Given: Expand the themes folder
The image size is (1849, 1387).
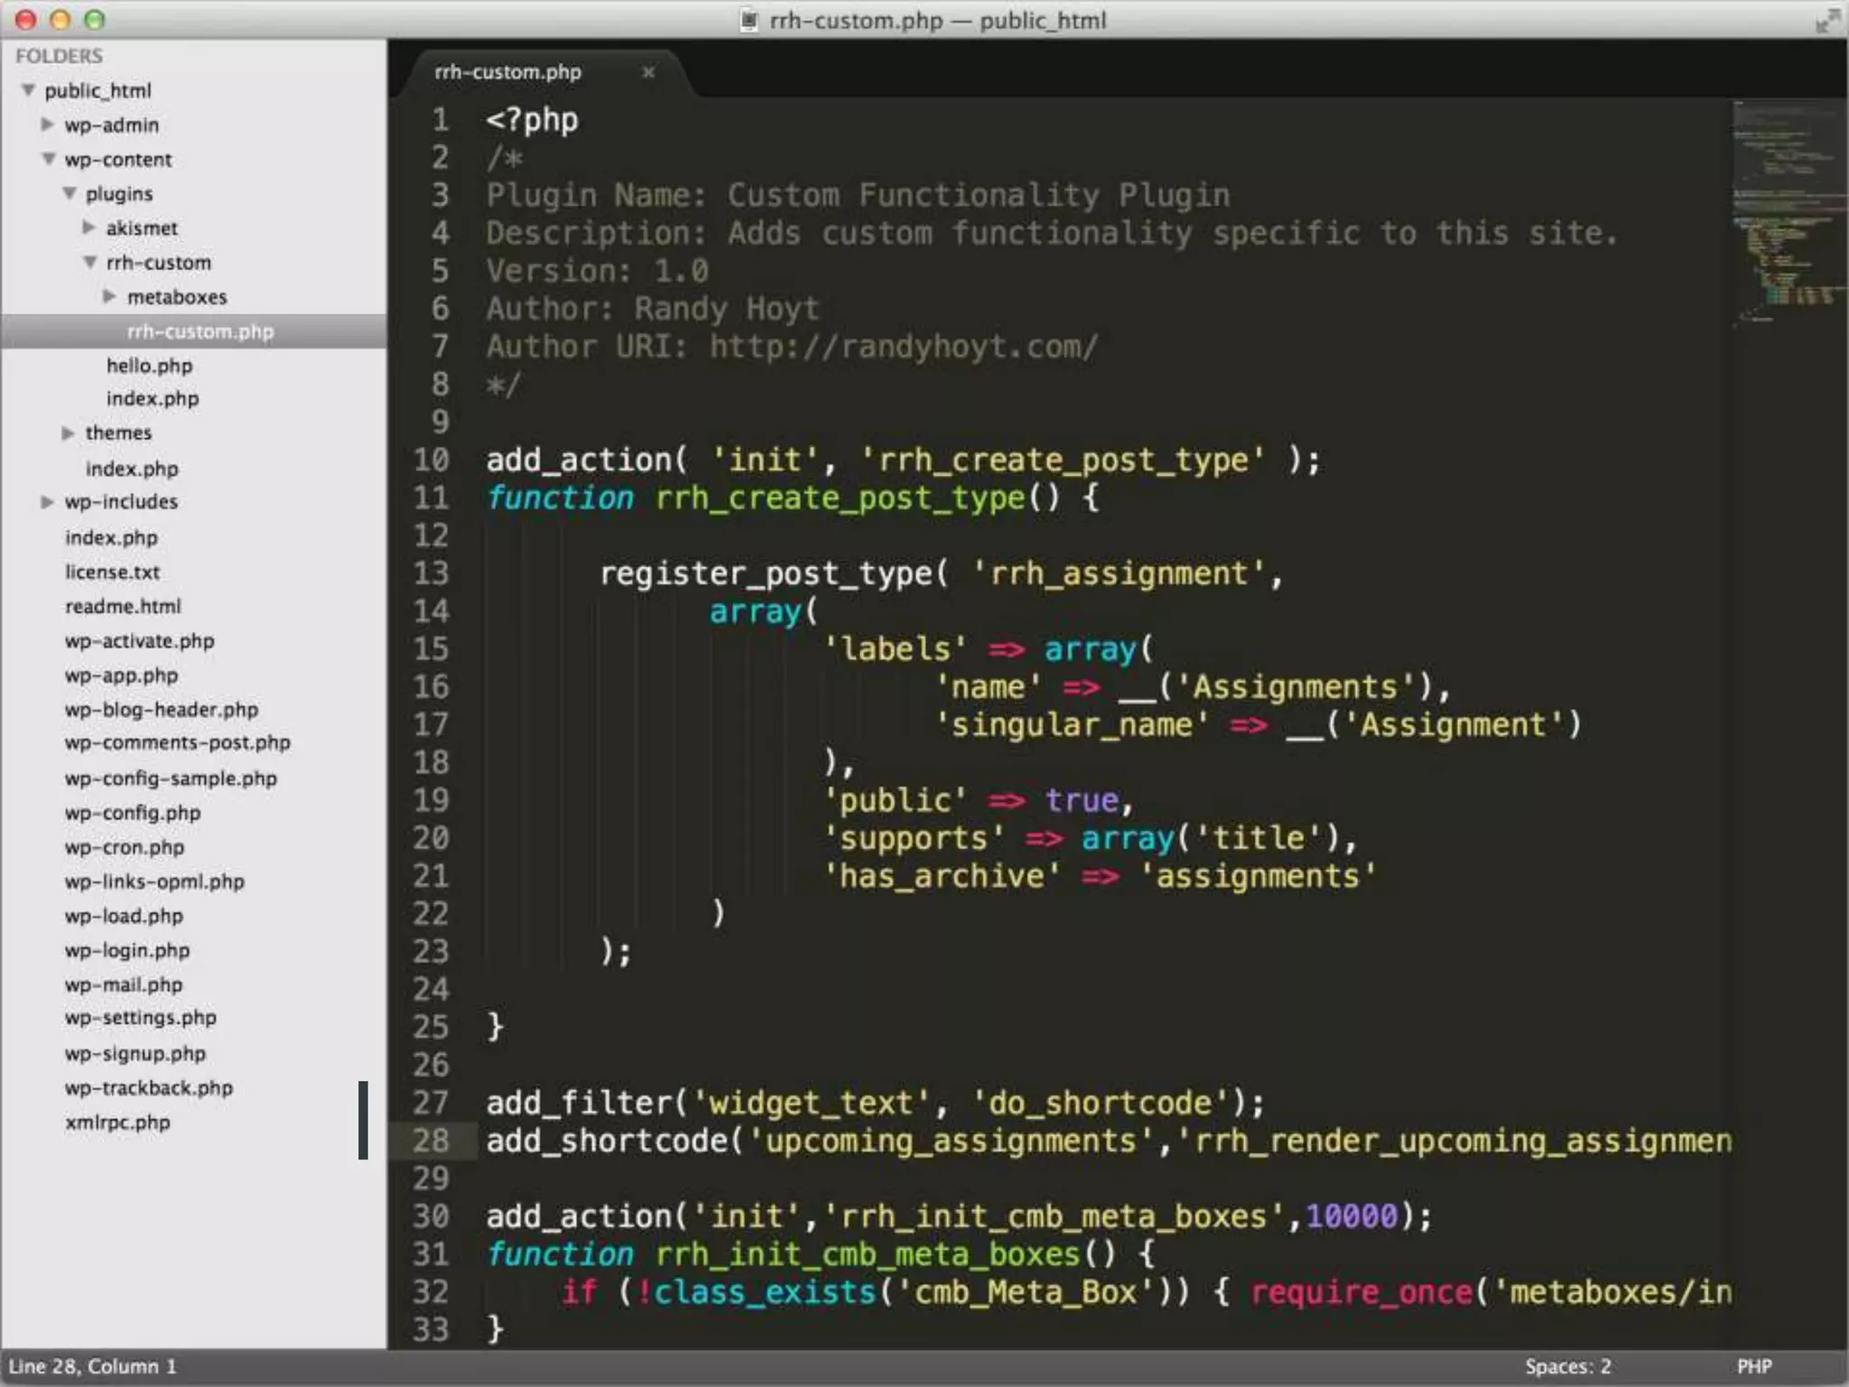Looking at the screenshot, I should coord(69,433).
